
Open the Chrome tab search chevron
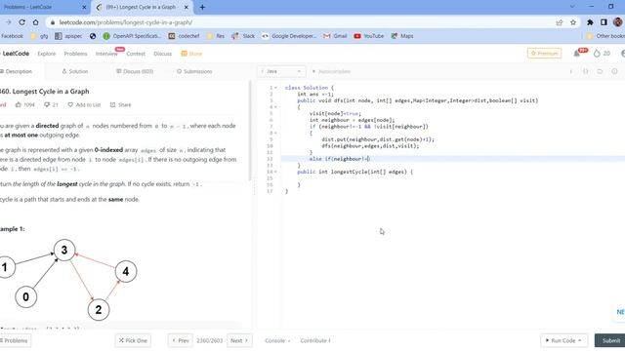572,7
